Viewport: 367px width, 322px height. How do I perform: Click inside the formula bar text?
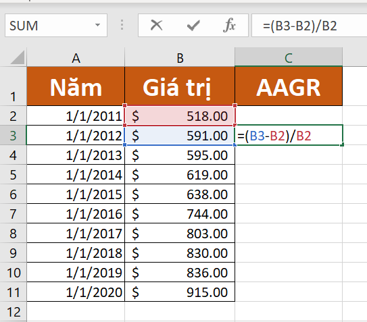pyautogui.click(x=310, y=26)
